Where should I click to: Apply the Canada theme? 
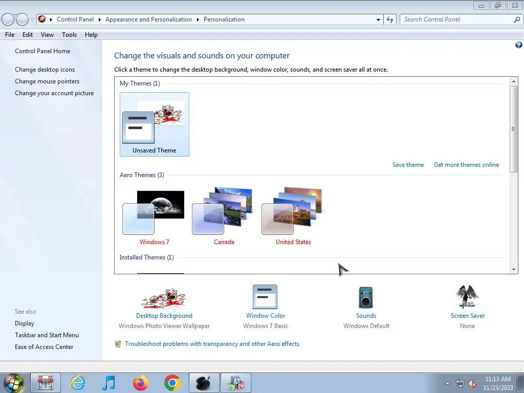[224, 216]
